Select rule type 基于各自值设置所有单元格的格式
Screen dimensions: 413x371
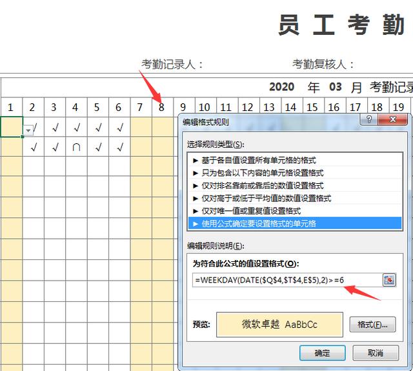[295, 160]
